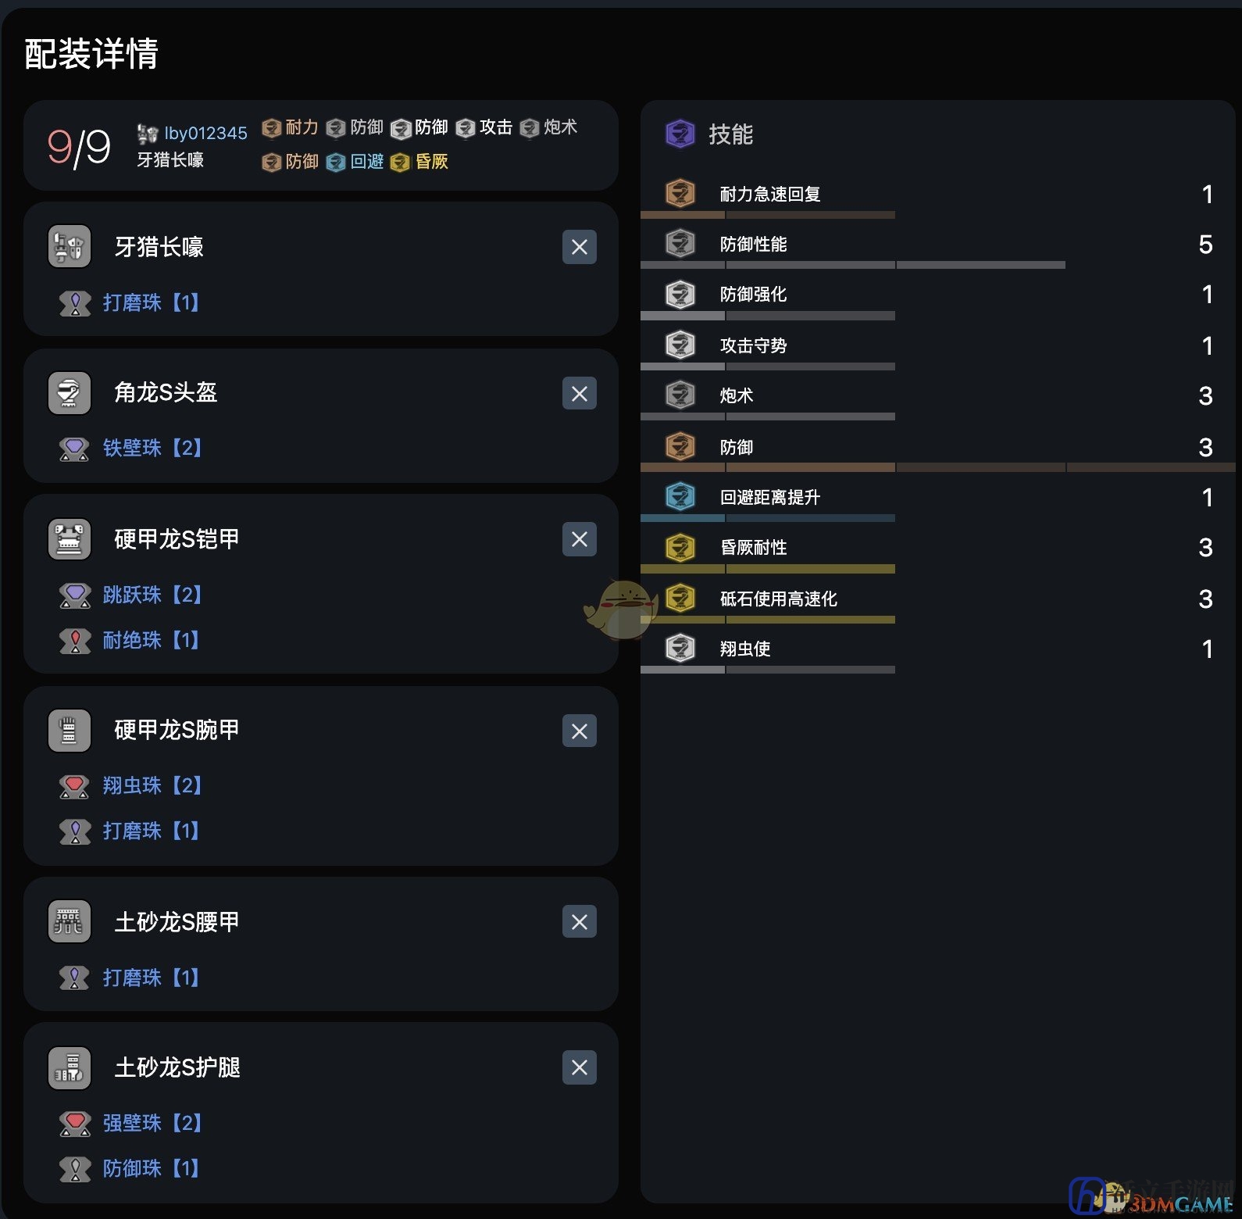Click the 角龙S头盔 helmet icon
1242x1219 pixels.
70,392
